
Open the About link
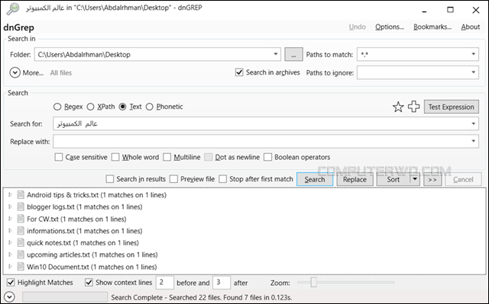[x=471, y=27]
